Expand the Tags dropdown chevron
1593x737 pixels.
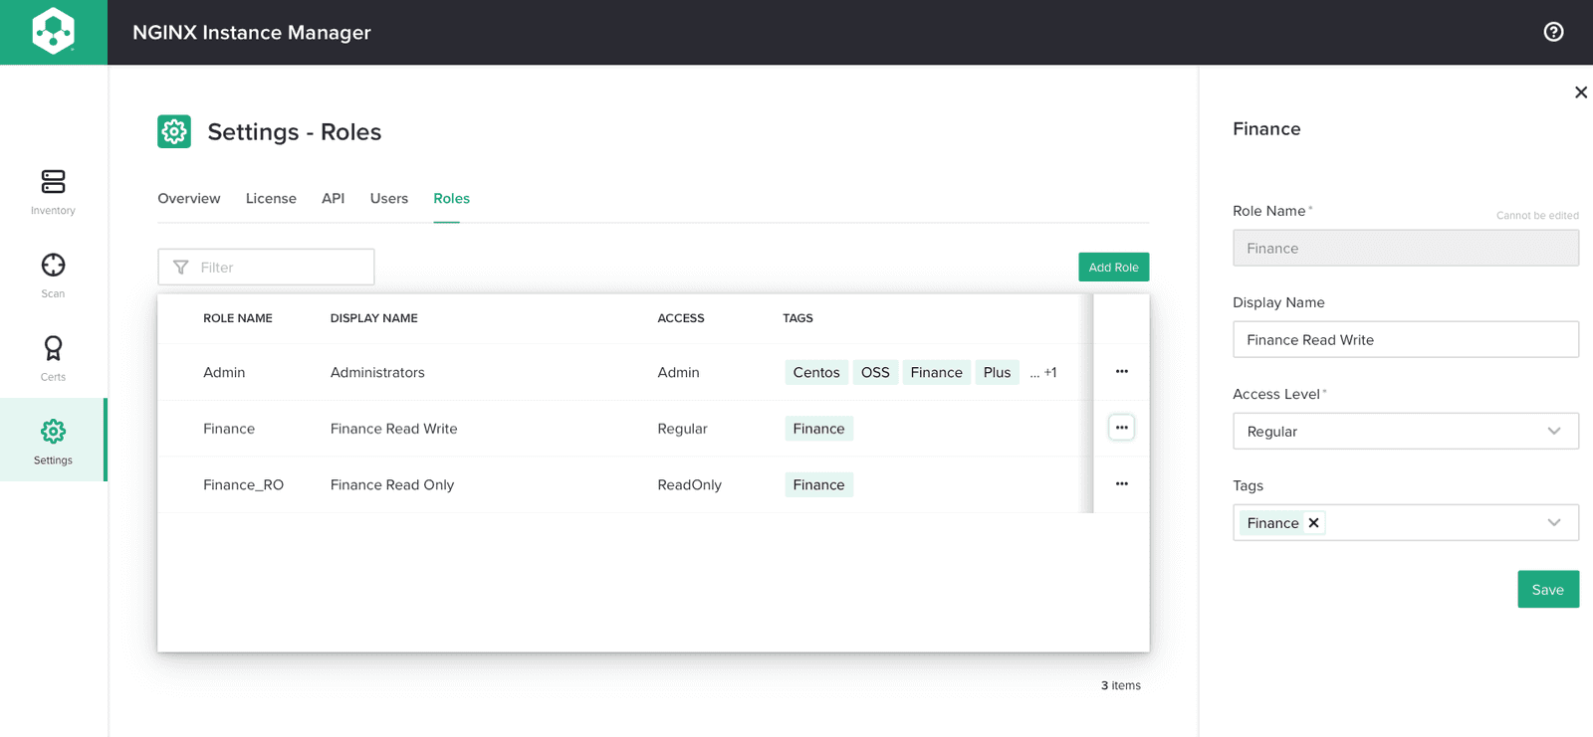[1553, 523]
